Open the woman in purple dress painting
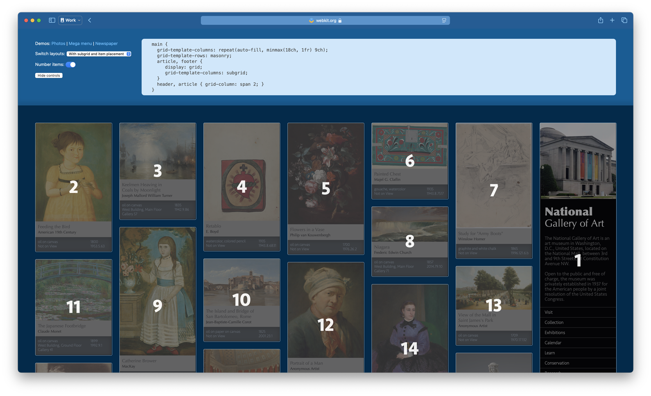 pos(410,328)
